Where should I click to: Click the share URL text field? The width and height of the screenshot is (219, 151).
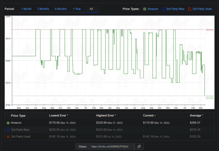(x=112, y=146)
